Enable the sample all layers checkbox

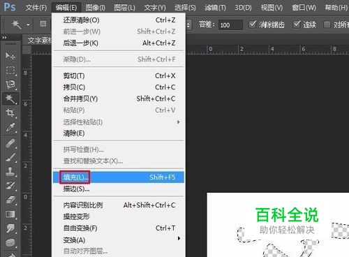[x=327, y=24]
